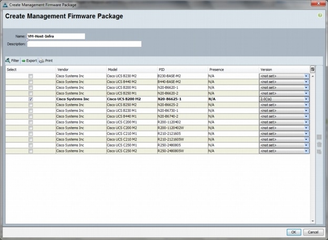Open Version dropdown for N20-B6625-2
The image size is (328, 240).
[284, 105]
